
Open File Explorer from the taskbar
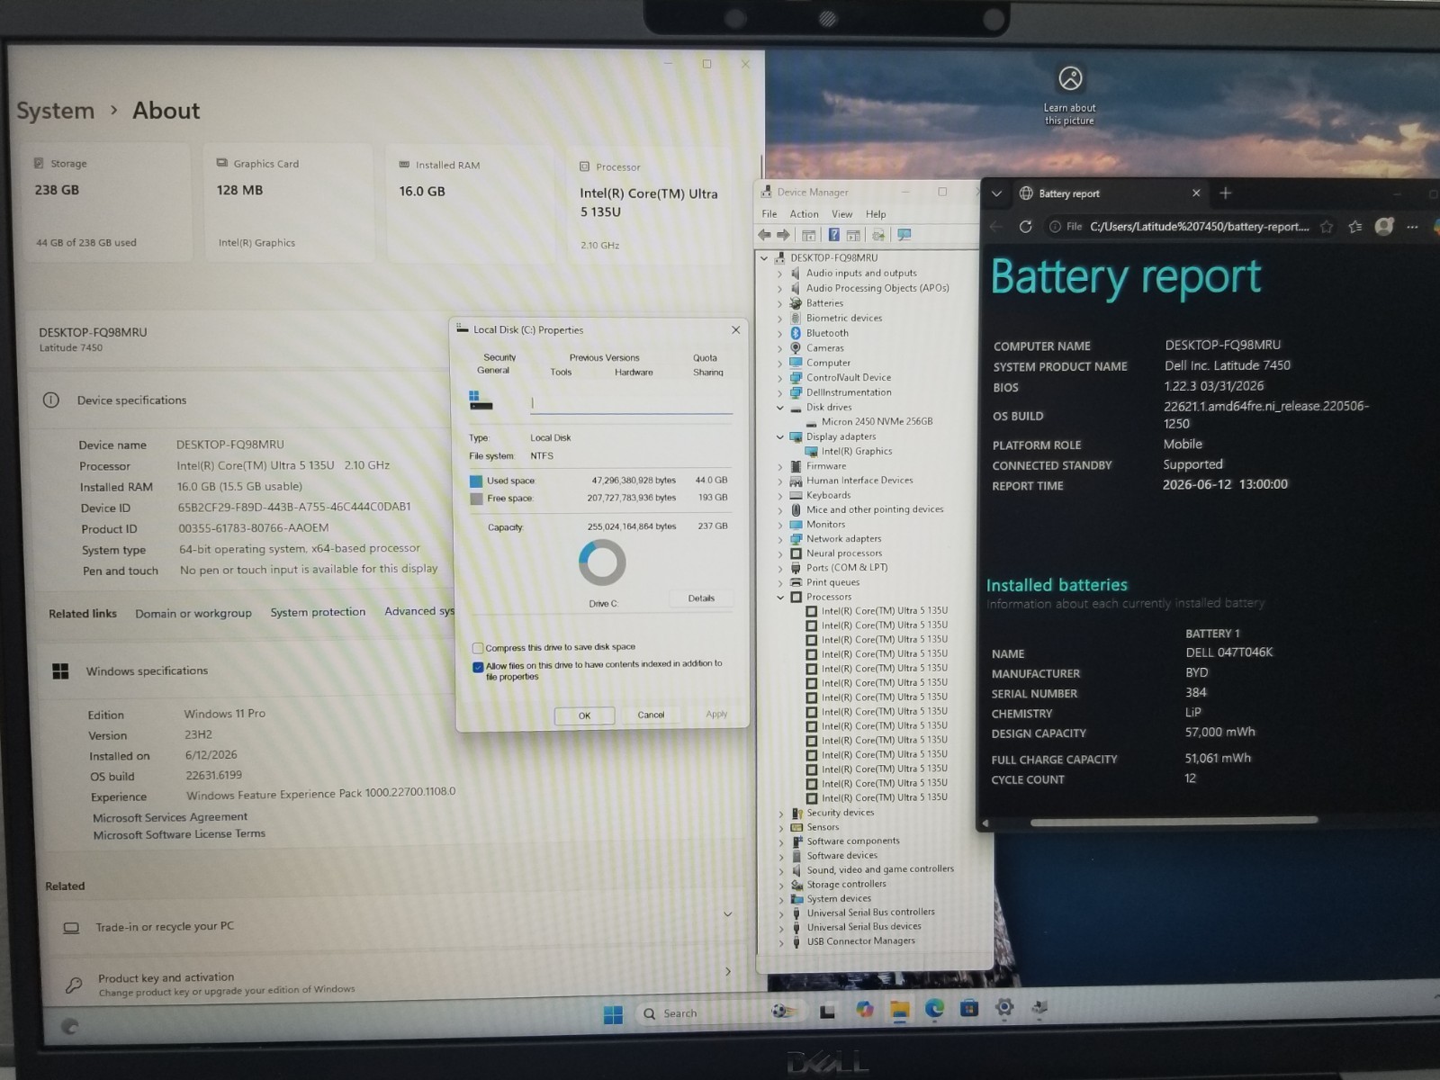[899, 1010]
